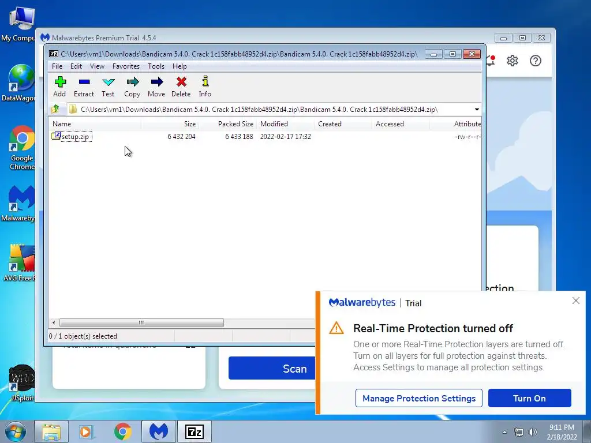
Task: Choose the Move toolbar icon
Action: click(156, 87)
